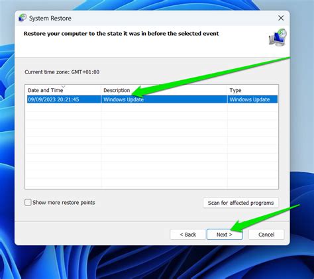314x279 pixels.
Task: Go back with the < Back button
Action: pos(187,235)
